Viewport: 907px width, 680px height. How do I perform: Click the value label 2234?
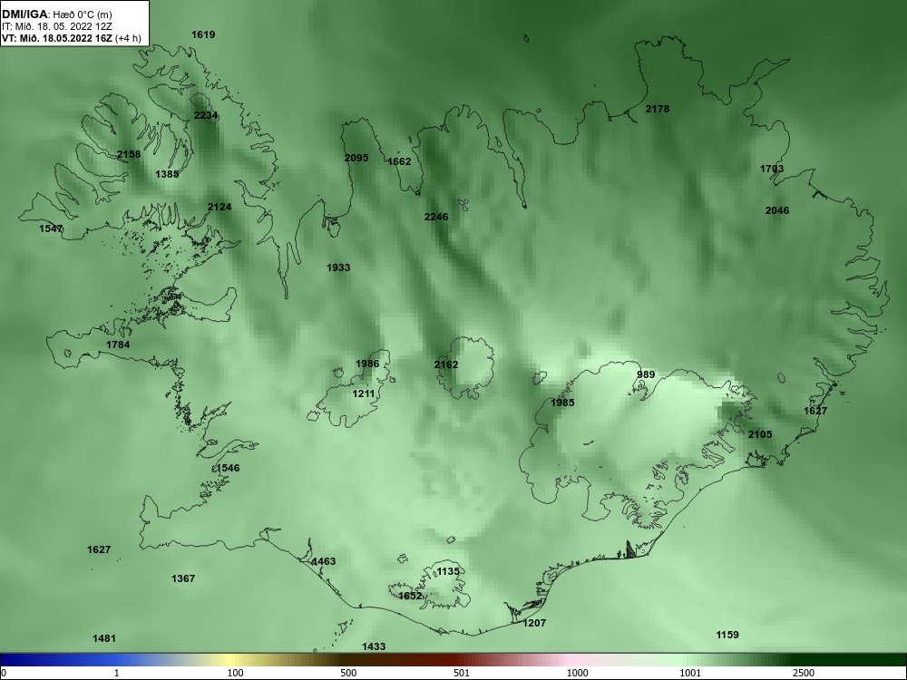205,116
